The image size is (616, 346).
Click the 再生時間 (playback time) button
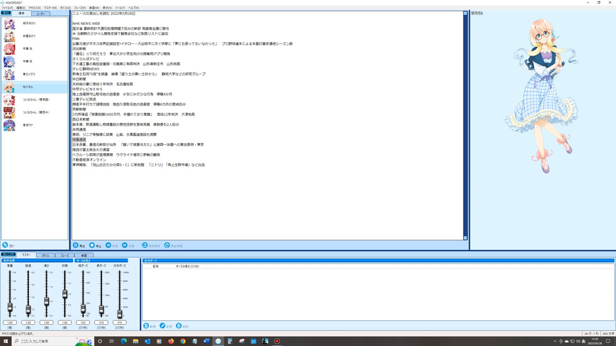173,245
